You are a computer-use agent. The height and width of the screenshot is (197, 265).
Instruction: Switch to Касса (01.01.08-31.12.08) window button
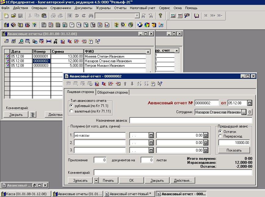[26, 194]
